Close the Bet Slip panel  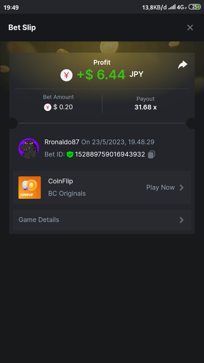tap(190, 28)
